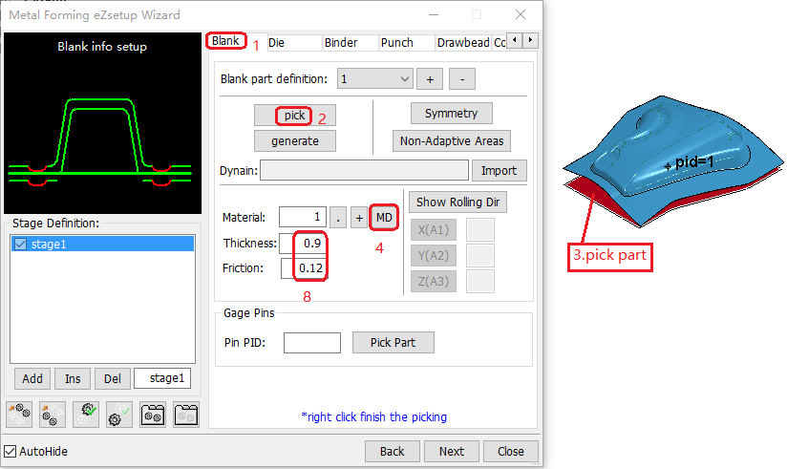Click the stage name field showing stage1
Screen dimensions: 787x469
click(162, 378)
